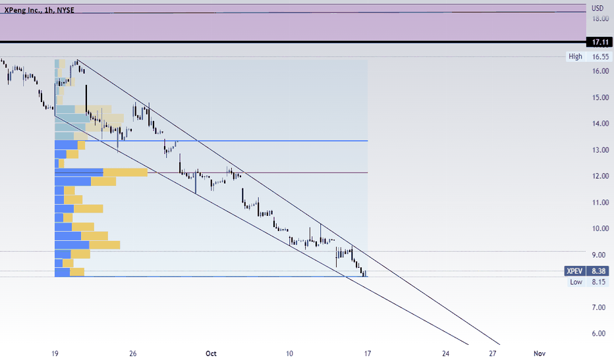
Task: Click the Low label tag
Action: click(x=576, y=282)
